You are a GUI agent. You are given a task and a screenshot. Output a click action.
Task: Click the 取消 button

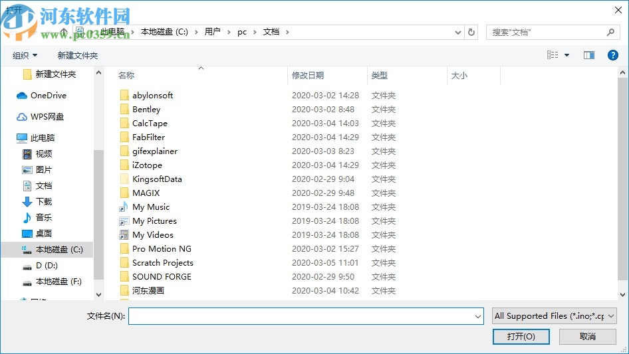588,336
